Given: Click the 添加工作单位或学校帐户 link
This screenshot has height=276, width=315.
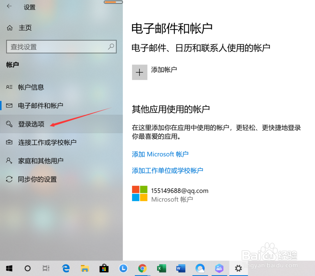Looking at the screenshot, I should (x=168, y=170).
